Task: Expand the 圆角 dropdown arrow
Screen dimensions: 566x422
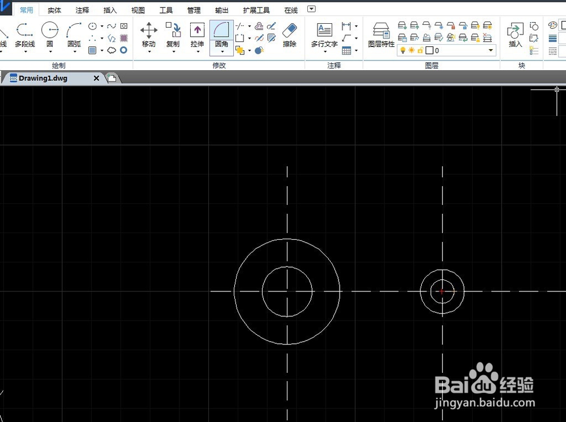Action: pyautogui.click(x=222, y=52)
